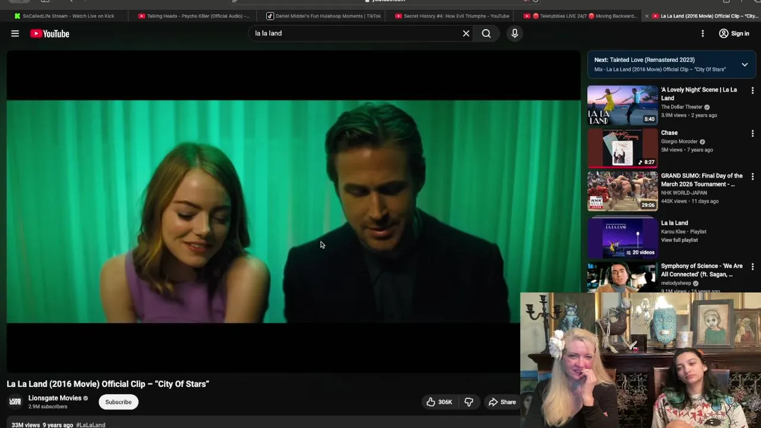Subscribe to Lionsgate Movies

(118, 402)
